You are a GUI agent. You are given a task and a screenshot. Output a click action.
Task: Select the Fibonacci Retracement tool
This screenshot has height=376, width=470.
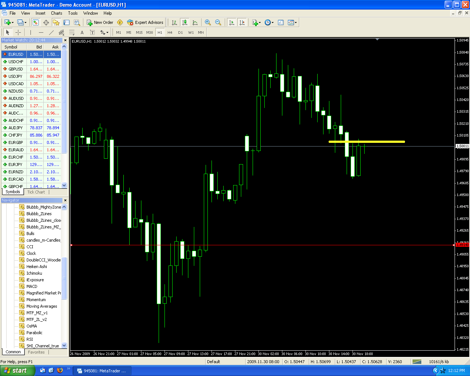72,32
